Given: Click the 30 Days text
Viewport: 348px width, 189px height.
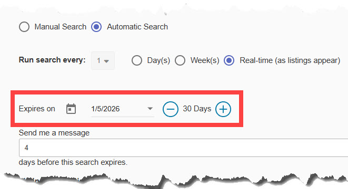Looking at the screenshot, I should [x=197, y=109].
